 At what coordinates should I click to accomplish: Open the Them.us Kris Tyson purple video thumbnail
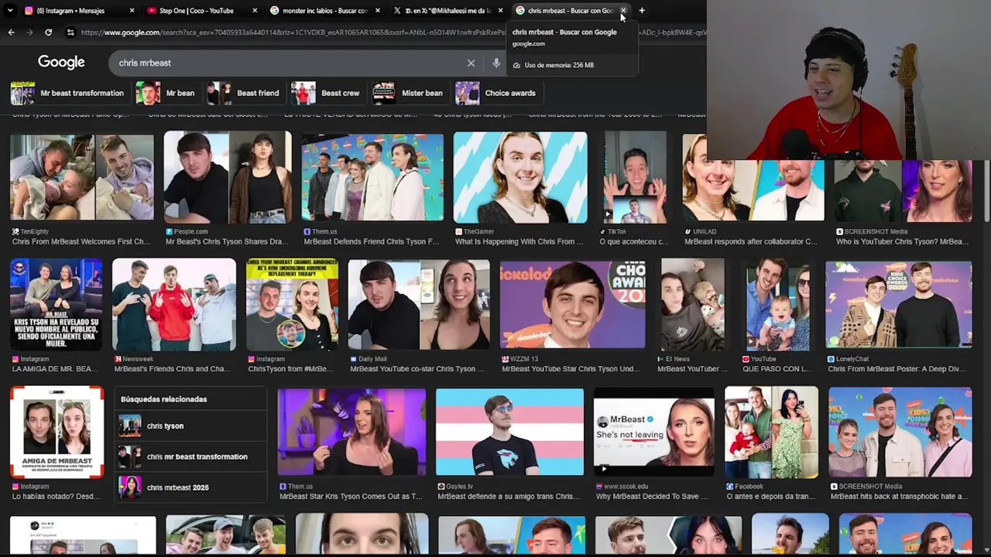coord(351,432)
